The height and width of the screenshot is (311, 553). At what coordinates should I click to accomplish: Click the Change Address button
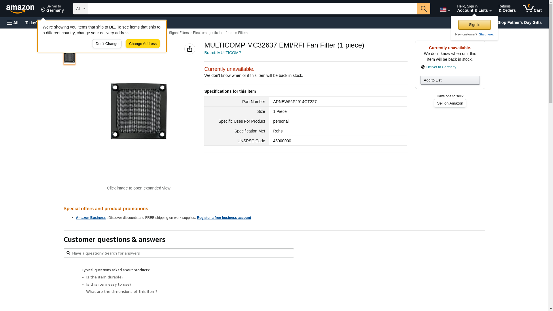coord(143,44)
